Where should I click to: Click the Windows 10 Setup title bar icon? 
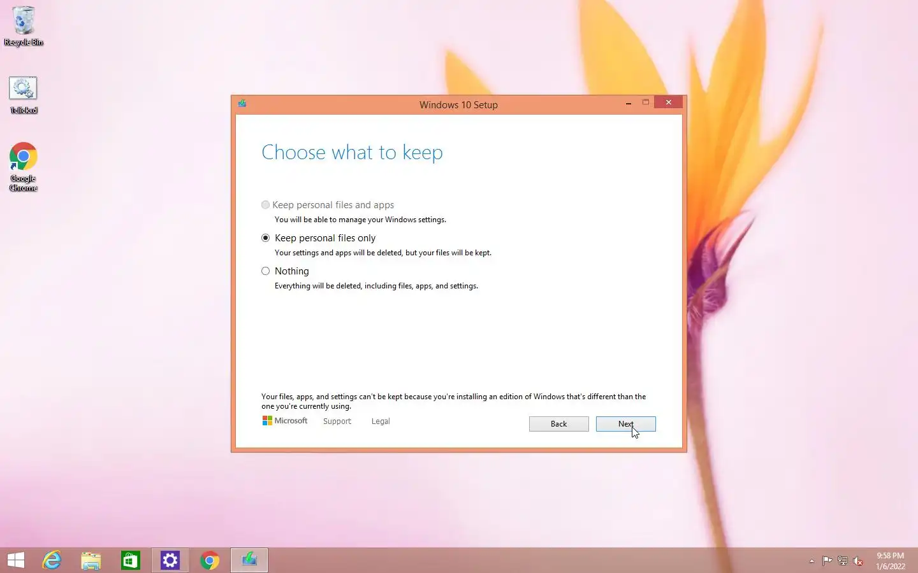click(x=242, y=103)
